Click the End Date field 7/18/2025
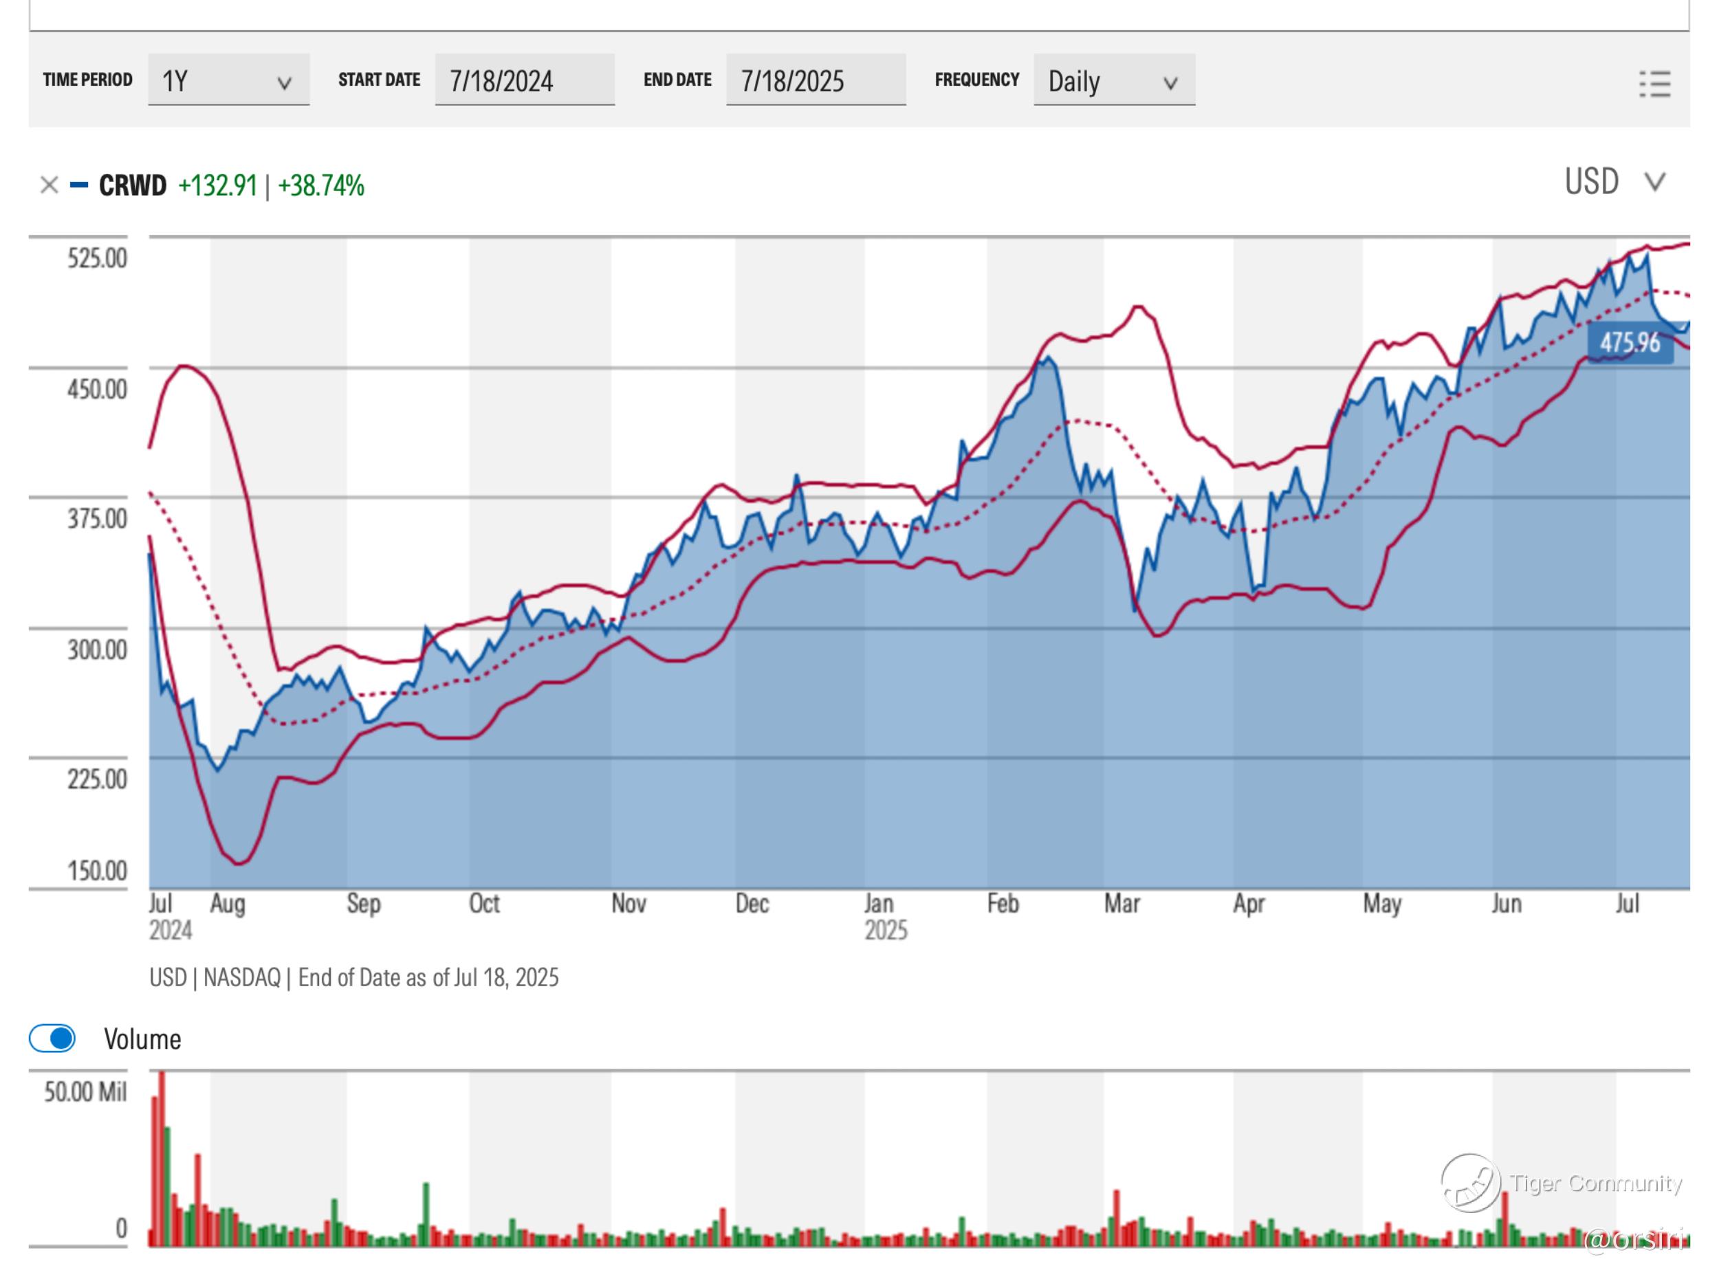The width and height of the screenshot is (1719, 1279). click(x=815, y=80)
